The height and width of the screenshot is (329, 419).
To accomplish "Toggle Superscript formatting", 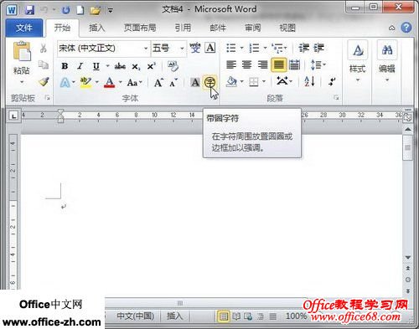I will tap(152, 66).
